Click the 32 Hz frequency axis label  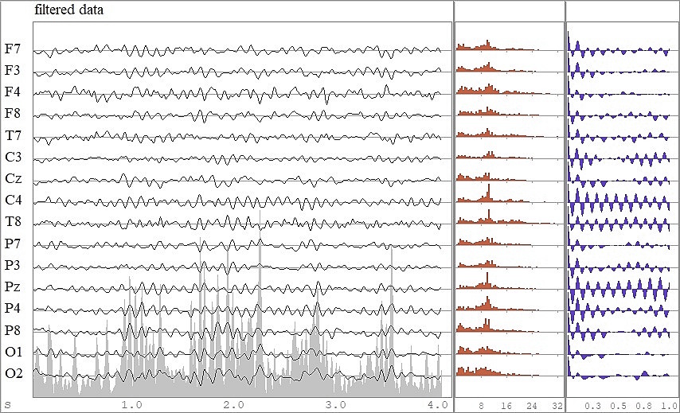click(557, 406)
